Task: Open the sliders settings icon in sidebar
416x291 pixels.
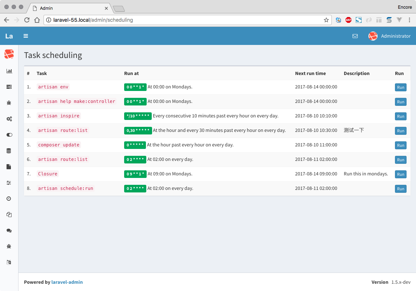Action: (x=9, y=183)
